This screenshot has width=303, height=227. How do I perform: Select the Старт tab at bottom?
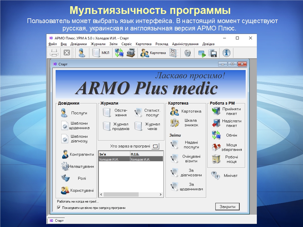pyautogui.click(x=57, y=220)
